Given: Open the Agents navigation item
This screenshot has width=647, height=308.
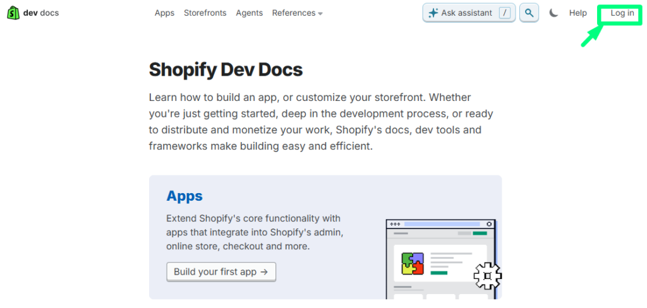Looking at the screenshot, I should pyautogui.click(x=249, y=13).
